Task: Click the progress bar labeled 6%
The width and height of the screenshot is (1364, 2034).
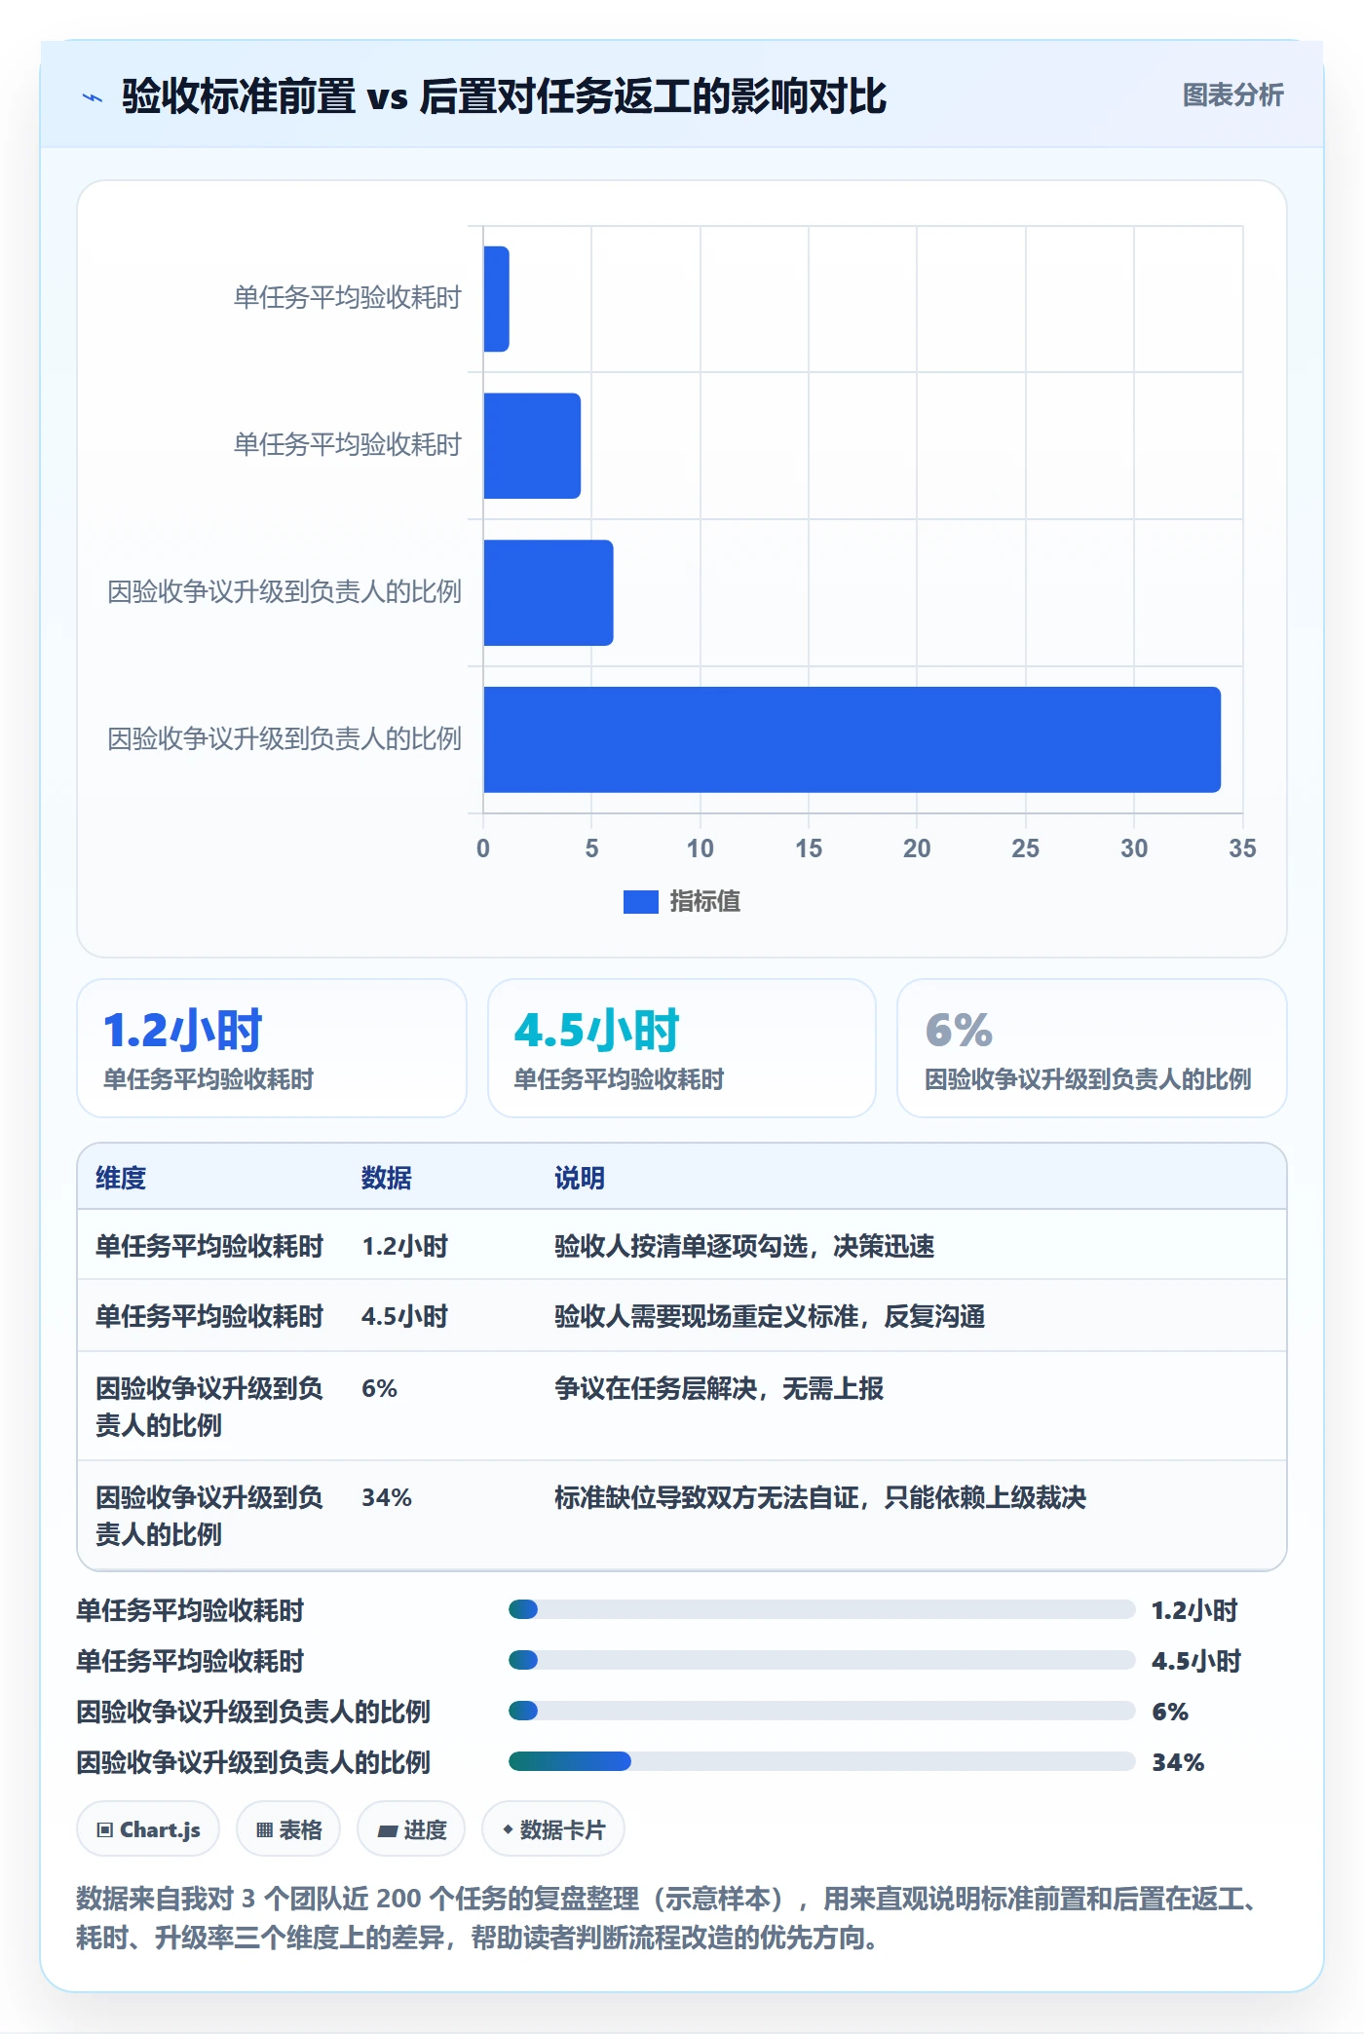Action: click(821, 1711)
